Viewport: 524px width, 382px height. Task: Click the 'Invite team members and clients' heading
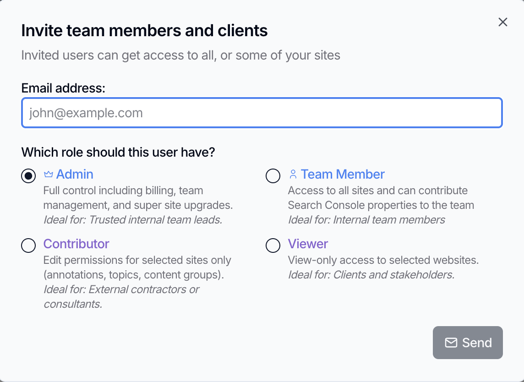point(144,31)
